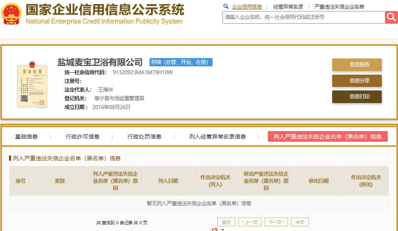Viewport: 398px width, 231px height.
Task: Switch to the 基础信息 tab
Action: tap(26, 137)
